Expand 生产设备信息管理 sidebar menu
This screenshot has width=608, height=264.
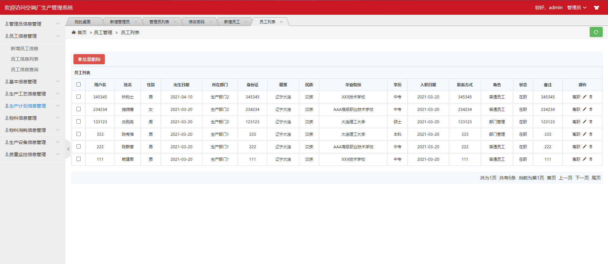pos(32,142)
